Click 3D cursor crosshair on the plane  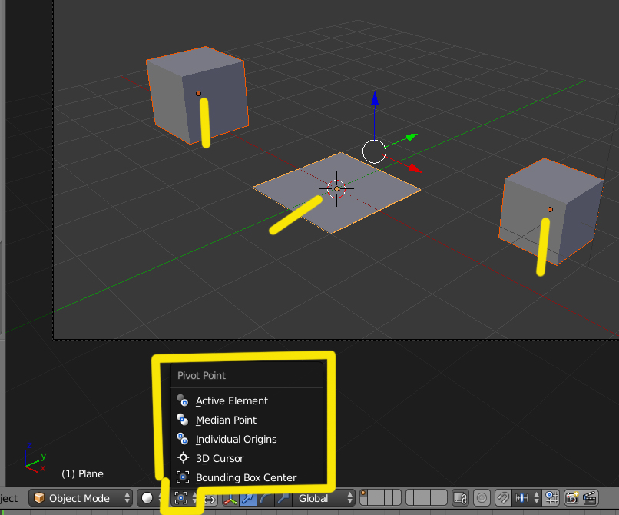coord(336,189)
